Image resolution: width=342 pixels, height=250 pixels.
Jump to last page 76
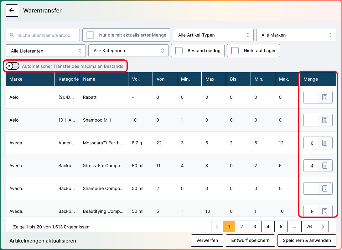tap(309, 227)
